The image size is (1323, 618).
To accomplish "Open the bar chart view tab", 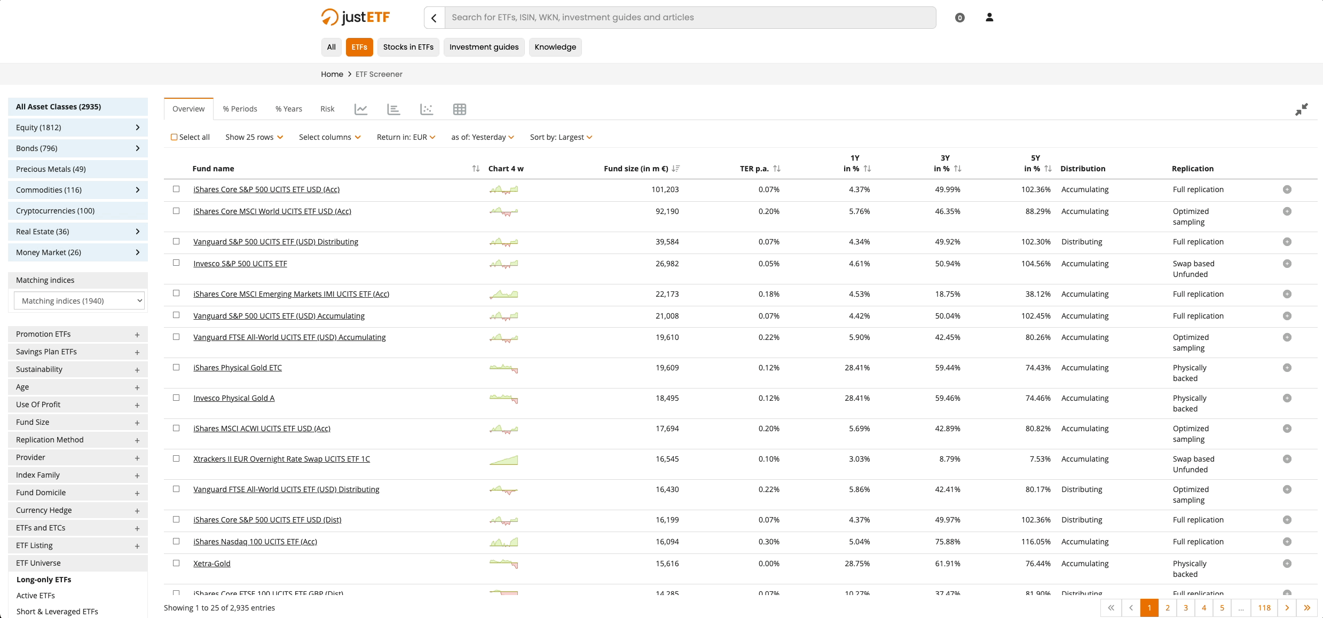I will click(393, 109).
